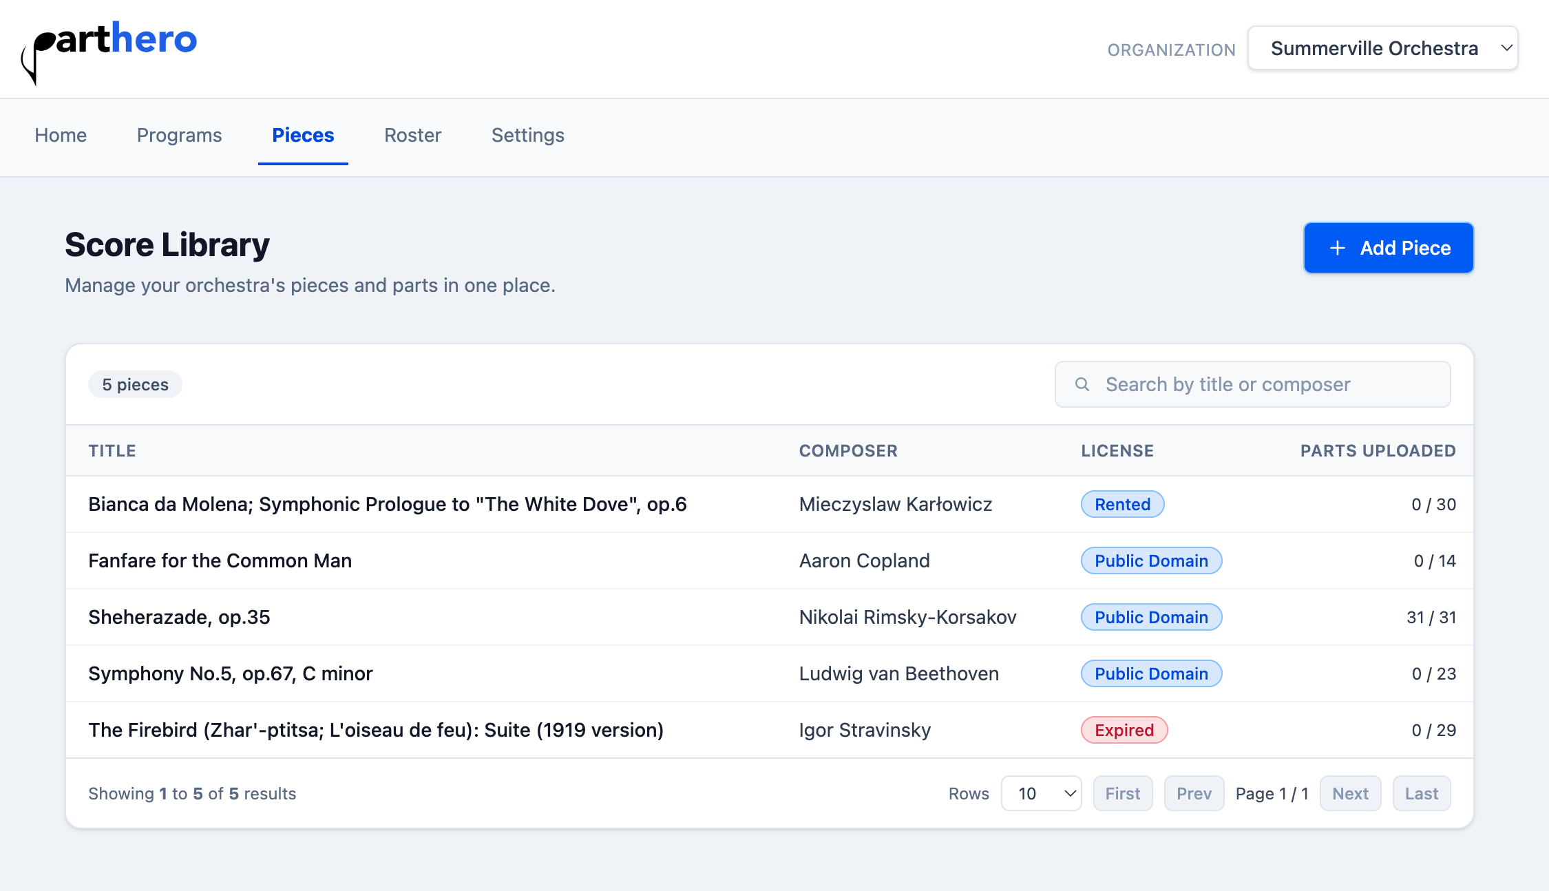Click the First page button
Screen dimensions: 1549x891
tap(1123, 793)
